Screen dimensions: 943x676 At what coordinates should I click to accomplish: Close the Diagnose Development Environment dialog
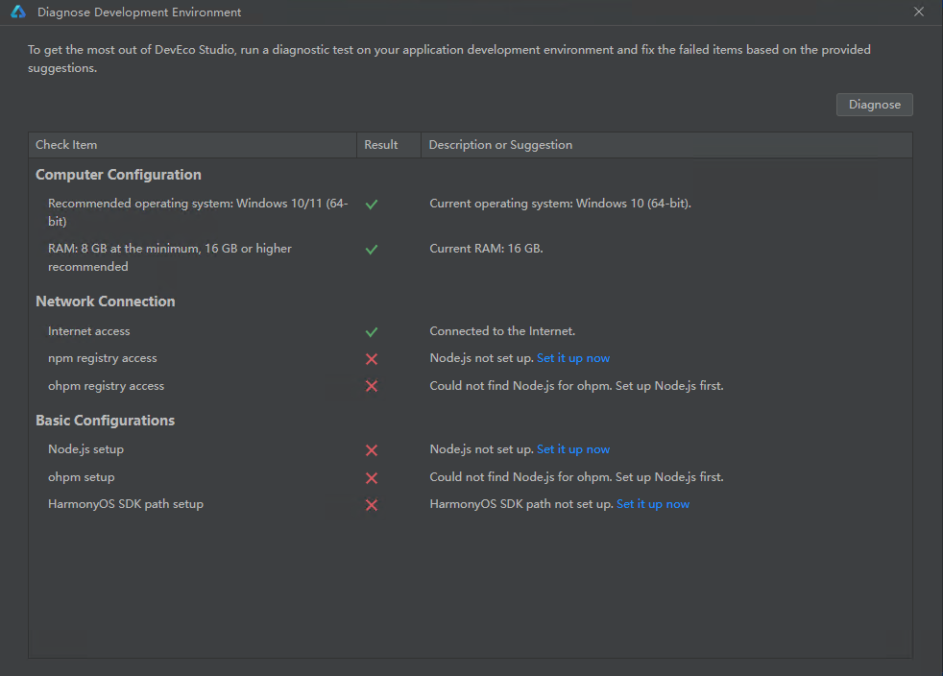pos(918,12)
